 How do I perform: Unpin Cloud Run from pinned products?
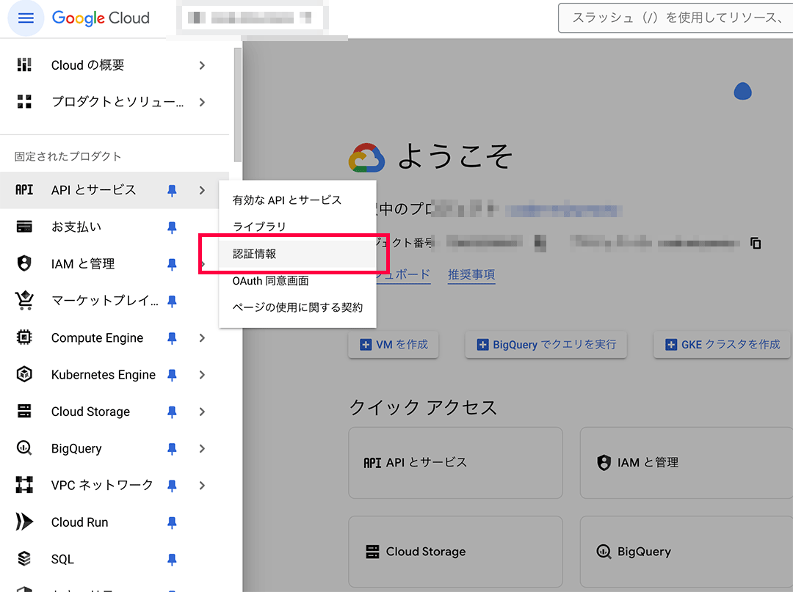172,522
